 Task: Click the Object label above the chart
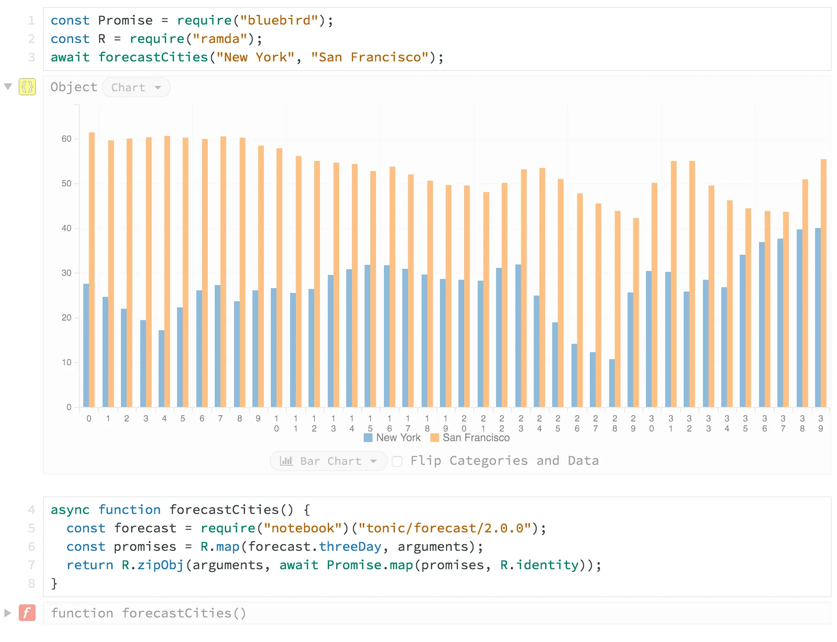(x=74, y=87)
